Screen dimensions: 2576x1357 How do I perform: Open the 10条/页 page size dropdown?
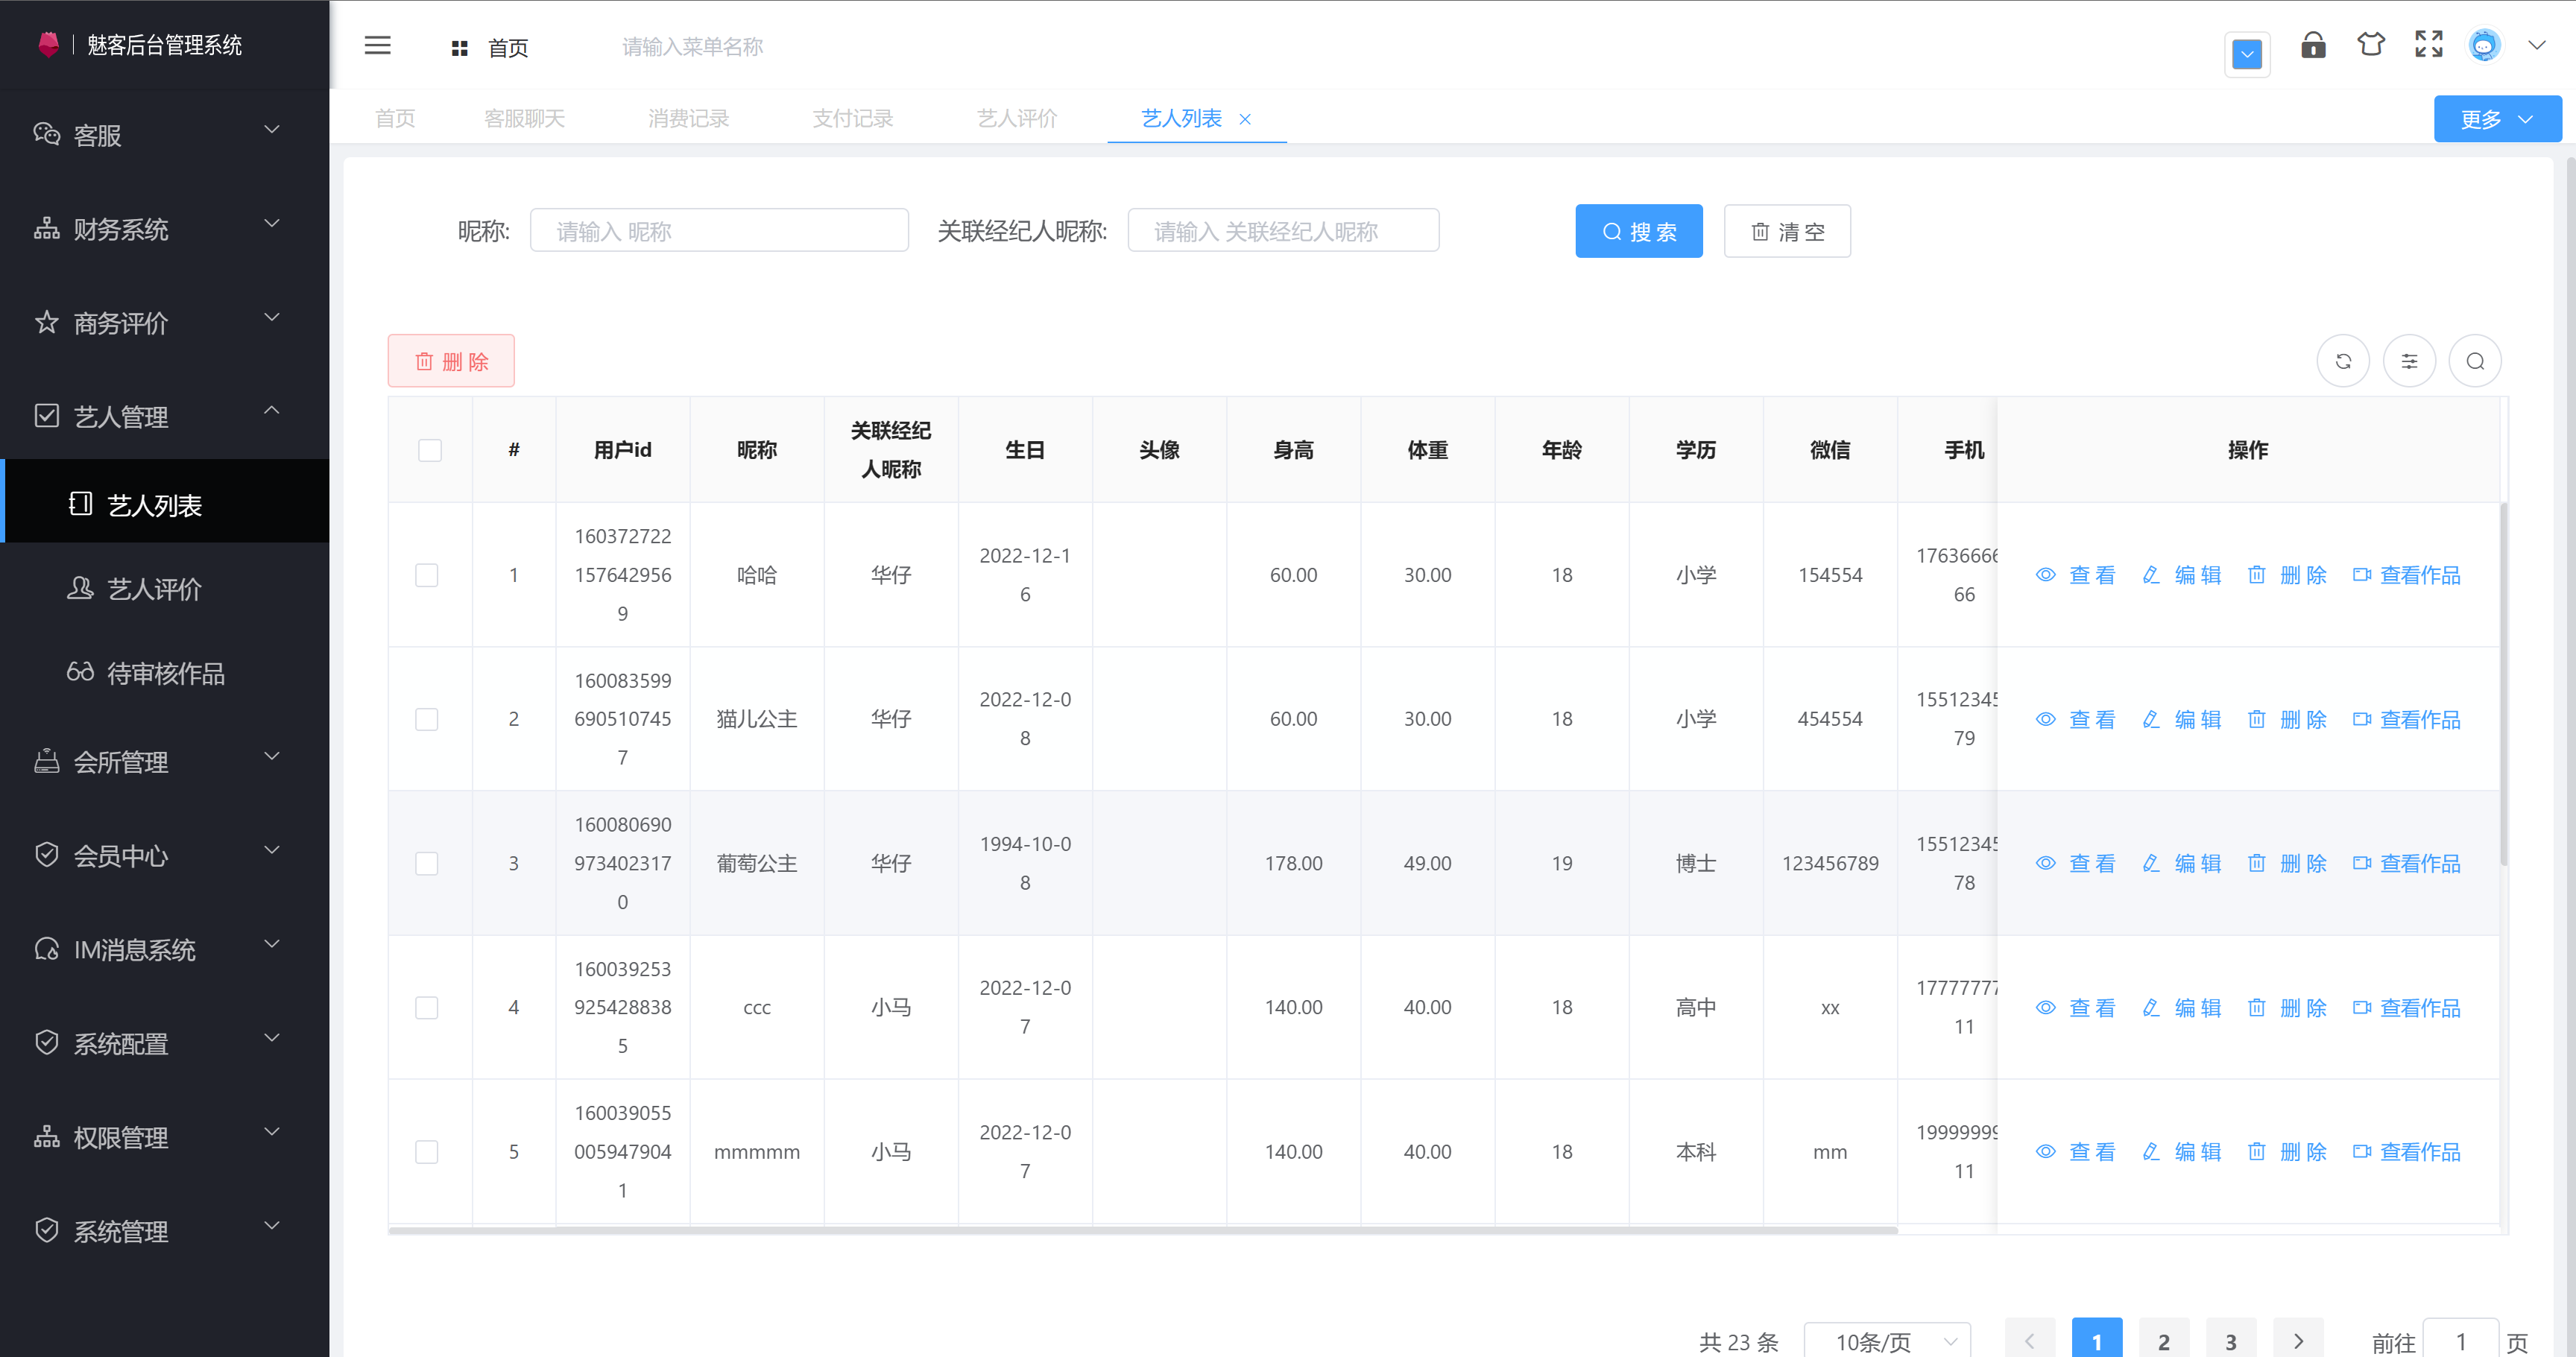(1887, 1341)
